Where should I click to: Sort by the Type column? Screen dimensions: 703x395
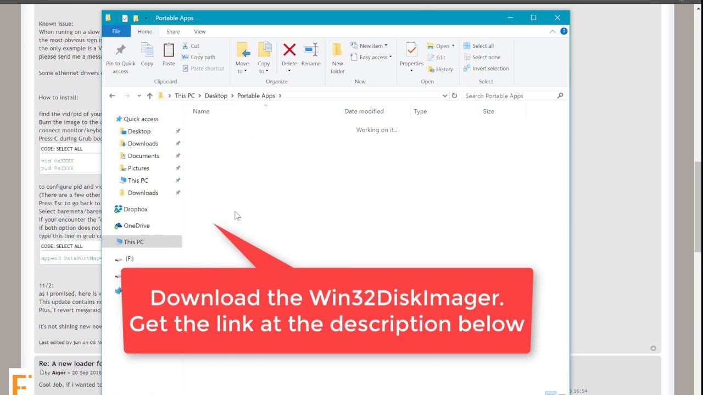tap(420, 111)
